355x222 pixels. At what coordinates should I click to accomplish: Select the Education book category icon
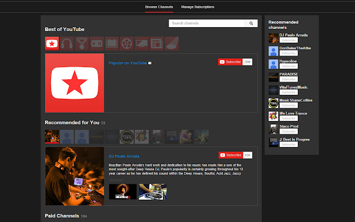tap(111, 43)
